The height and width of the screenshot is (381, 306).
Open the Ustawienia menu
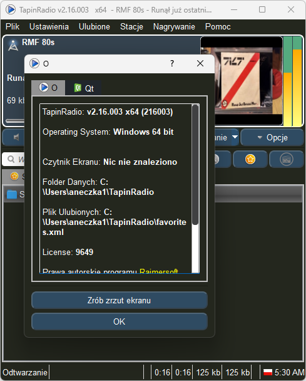(x=49, y=26)
